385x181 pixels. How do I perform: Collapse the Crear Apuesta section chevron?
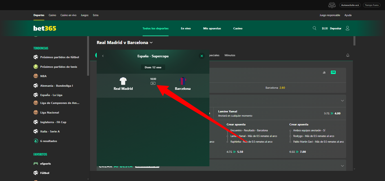pos(342,166)
